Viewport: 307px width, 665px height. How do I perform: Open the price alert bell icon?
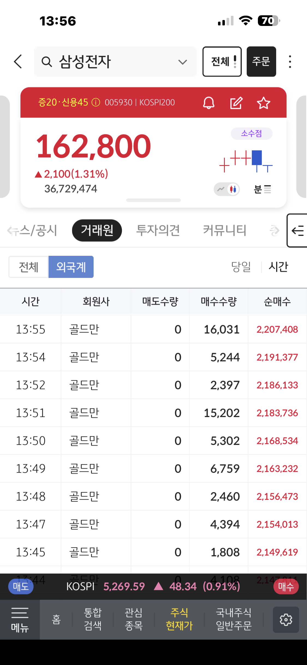209,103
